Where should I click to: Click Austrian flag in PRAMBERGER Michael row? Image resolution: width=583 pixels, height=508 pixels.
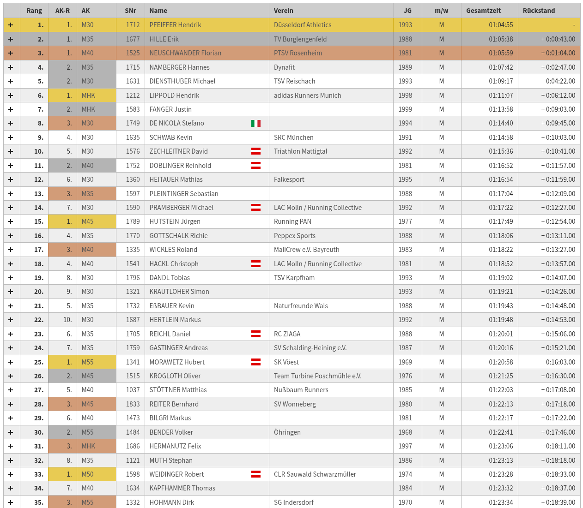coord(256,208)
